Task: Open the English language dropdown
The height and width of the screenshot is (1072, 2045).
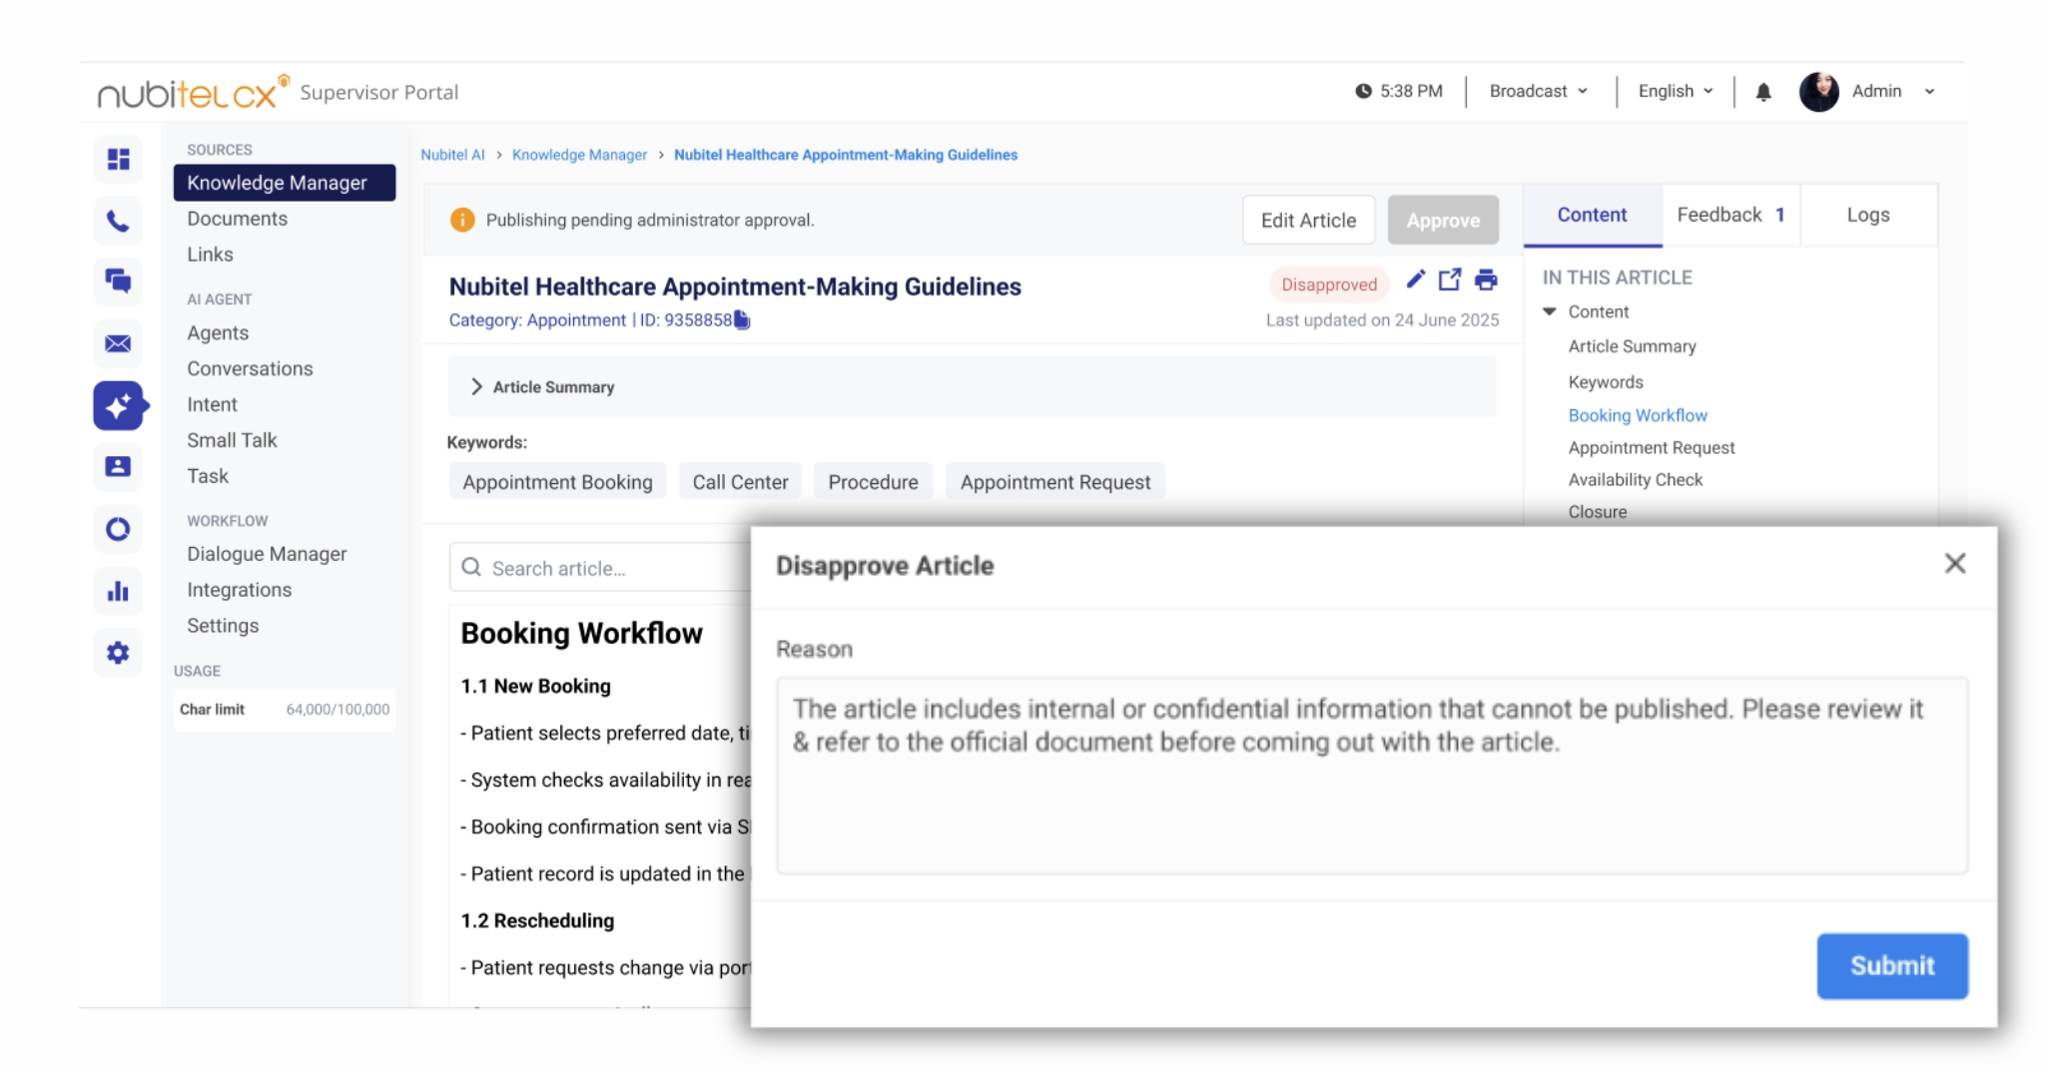Action: 1674,91
